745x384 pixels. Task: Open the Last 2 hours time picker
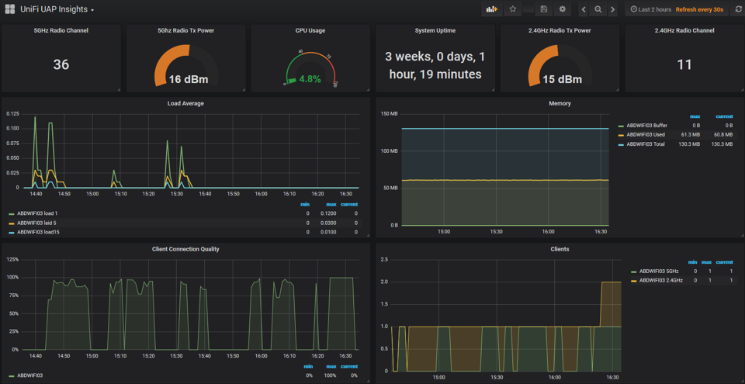[x=650, y=9]
